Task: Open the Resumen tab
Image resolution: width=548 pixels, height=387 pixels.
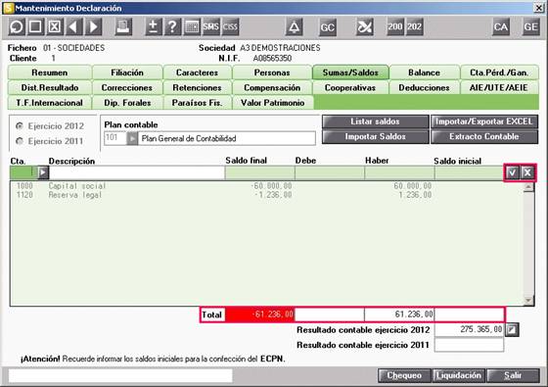Action: pyautogui.click(x=50, y=73)
